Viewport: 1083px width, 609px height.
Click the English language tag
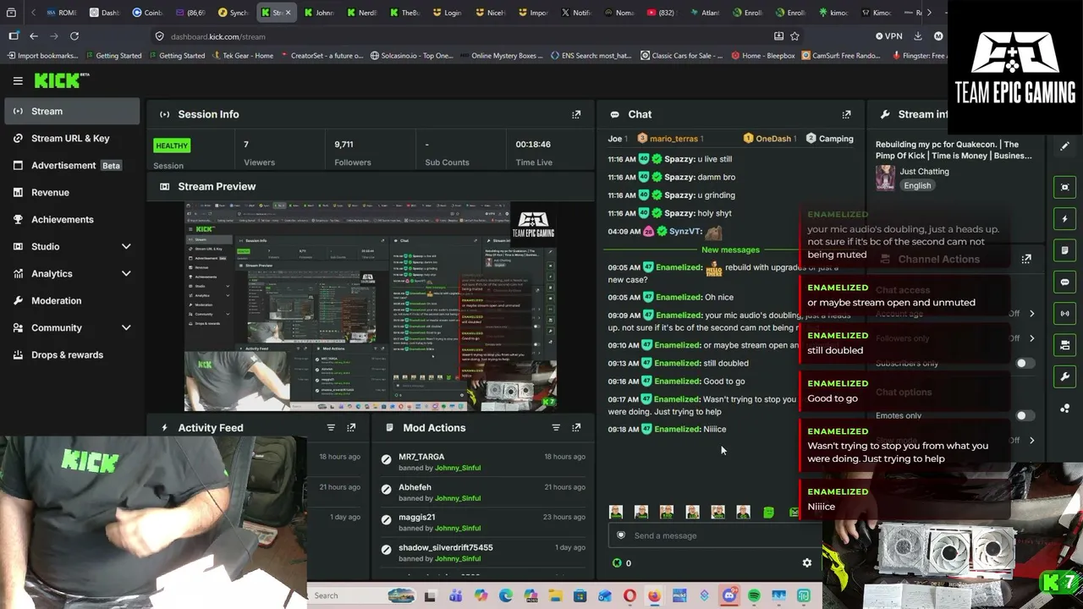(x=917, y=185)
